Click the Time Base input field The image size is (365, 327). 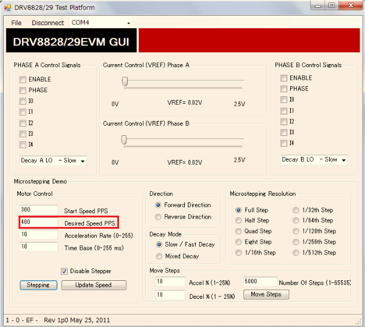point(39,247)
